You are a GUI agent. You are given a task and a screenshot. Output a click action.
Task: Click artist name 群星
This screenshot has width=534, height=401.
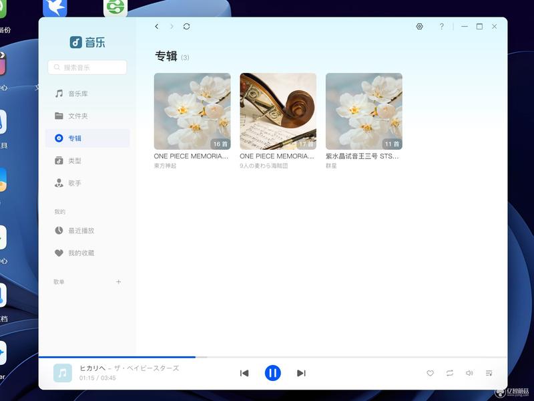coord(331,166)
